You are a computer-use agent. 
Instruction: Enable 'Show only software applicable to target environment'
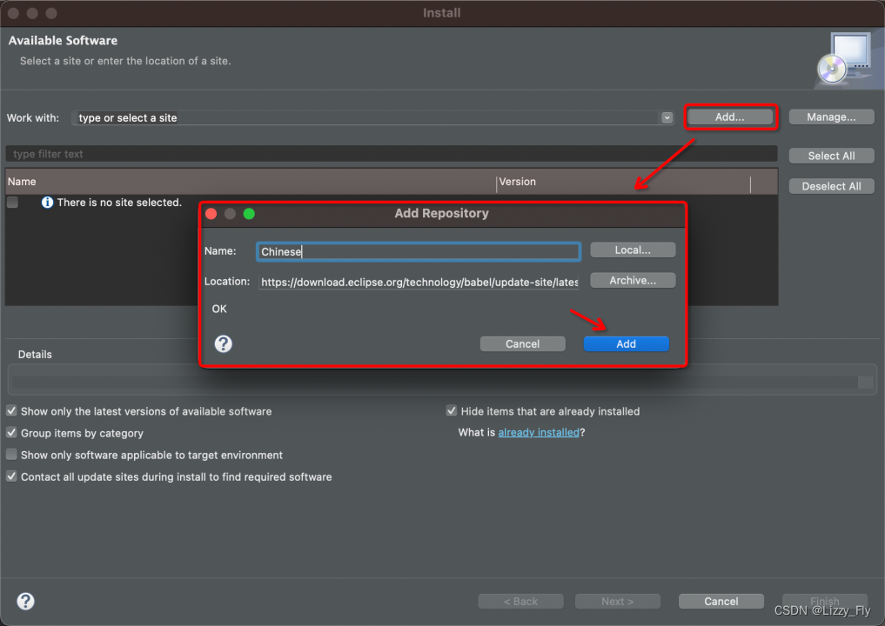pos(11,454)
